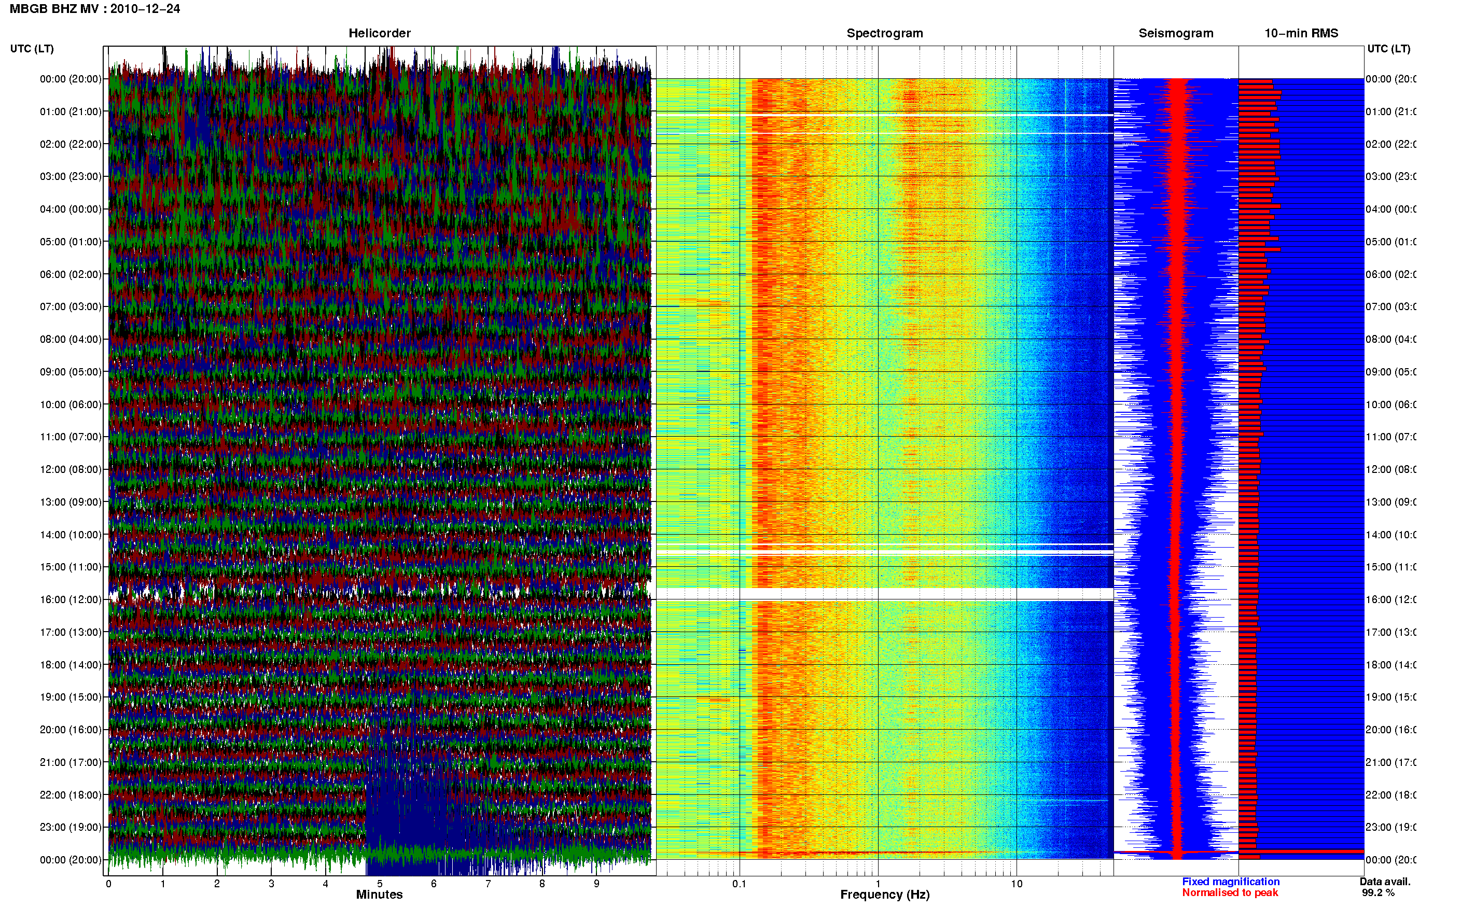Click right axis label beginning 09:00
This screenshot has width=1475, height=922.
(1391, 372)
